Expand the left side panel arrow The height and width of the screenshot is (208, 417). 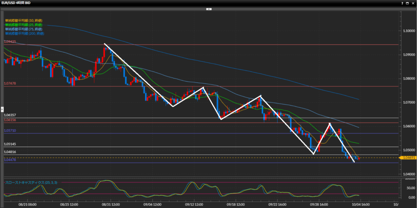2,109
